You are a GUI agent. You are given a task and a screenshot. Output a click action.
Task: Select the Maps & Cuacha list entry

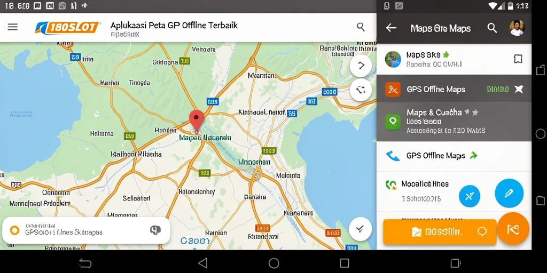(454, 122)
